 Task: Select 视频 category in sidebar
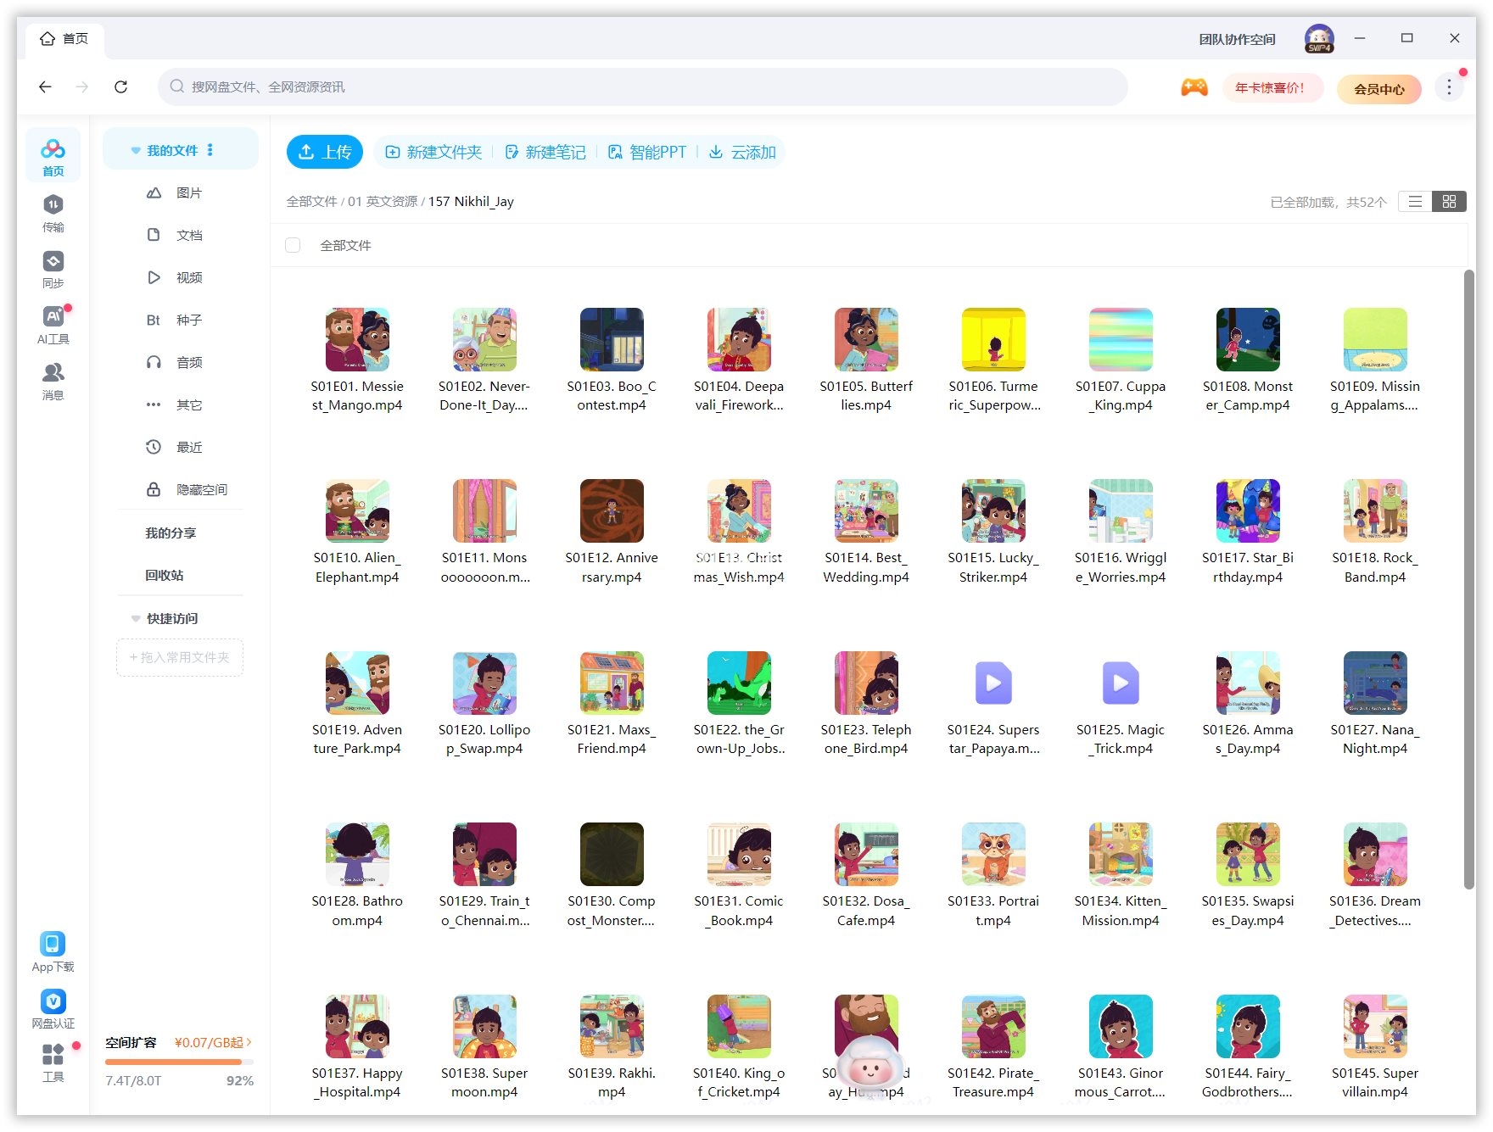pos(188,277)
